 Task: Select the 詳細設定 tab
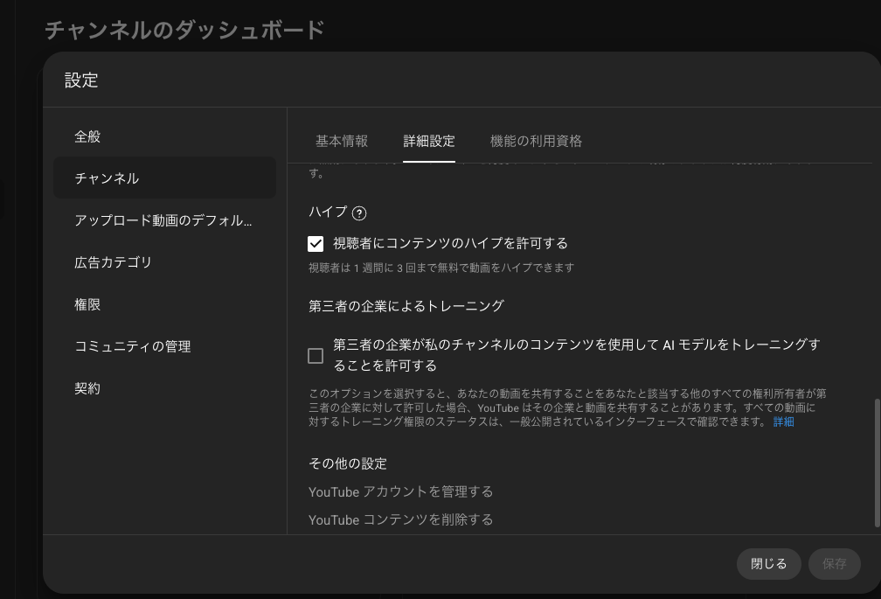429,141
